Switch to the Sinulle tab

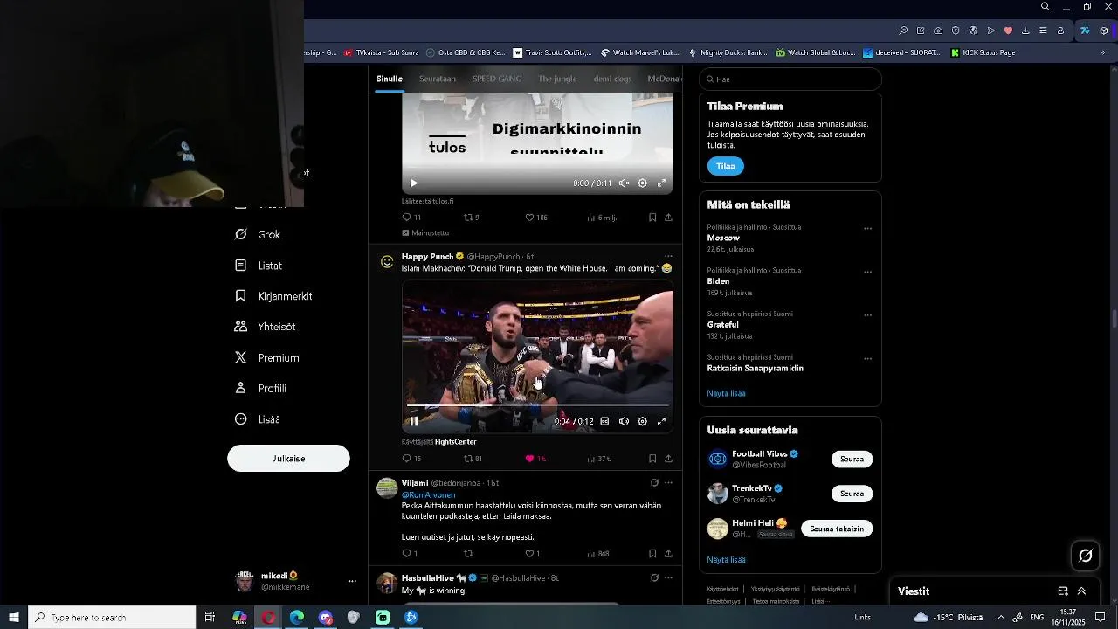click(390, 79)
